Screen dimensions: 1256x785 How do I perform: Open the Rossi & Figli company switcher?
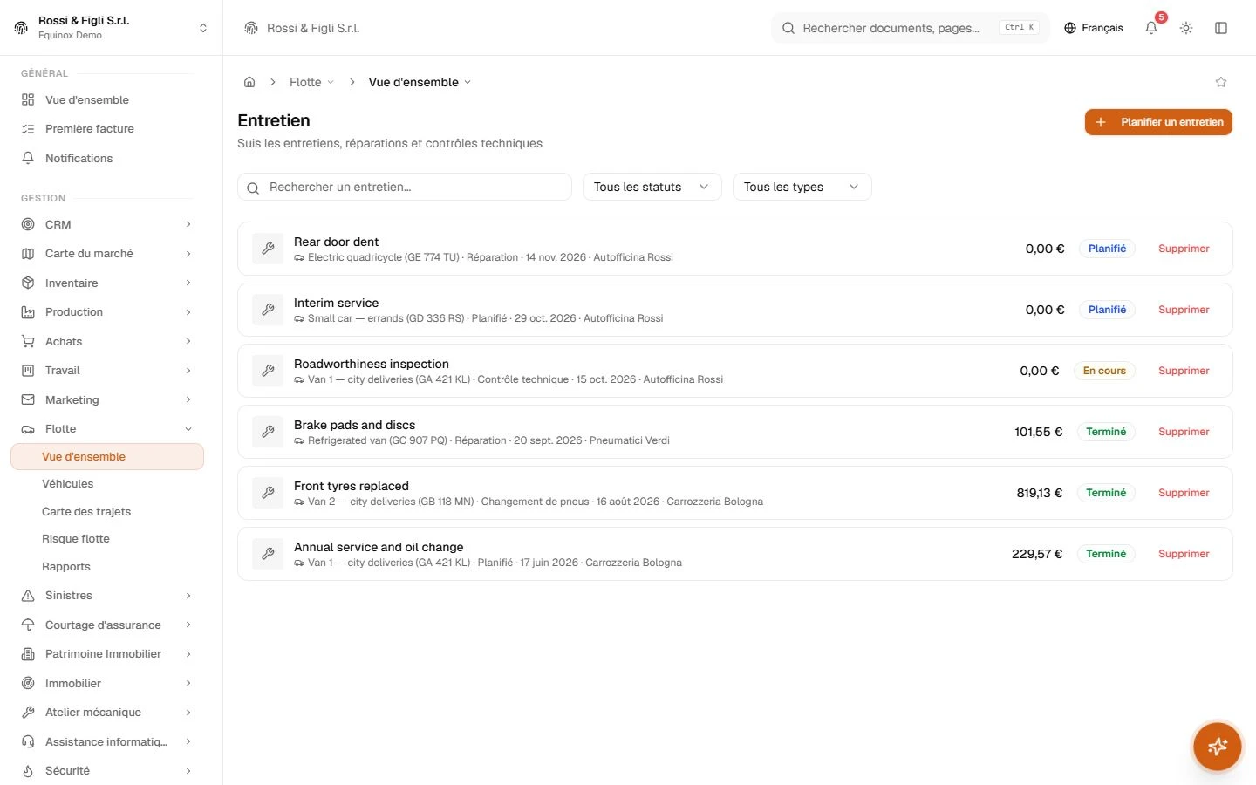point(112,28)
